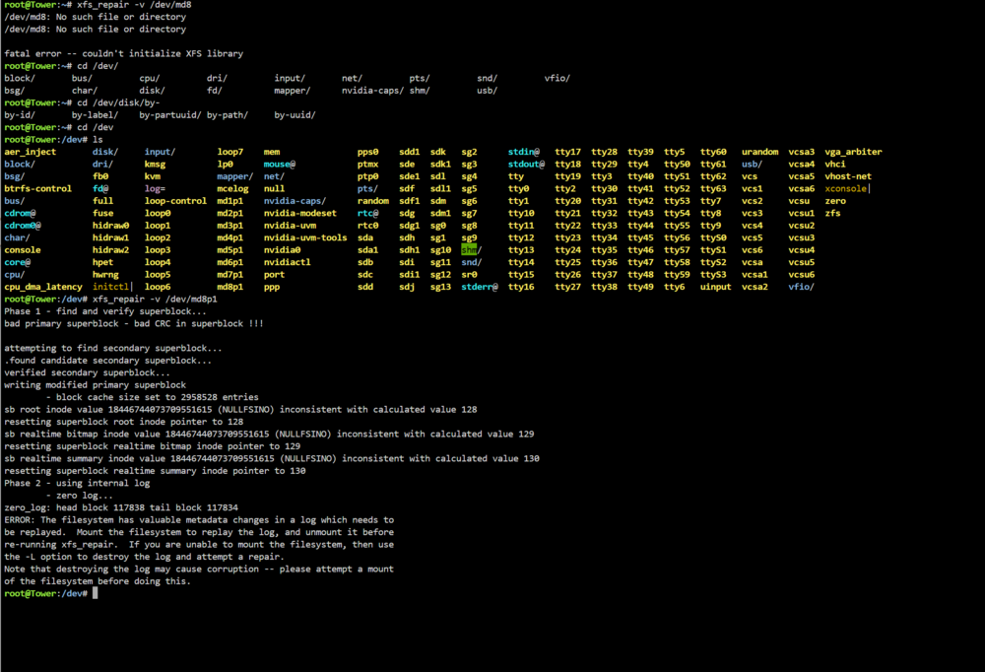
Task: Select the 'block cache size set to 2958528 entries' line
Action: pyautogui.click(x=157, y=397)
